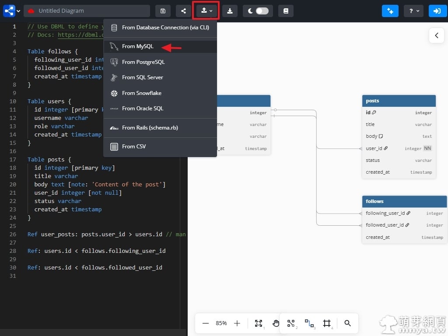Open the help question-mark dropdown
Screen dimensions: 448x336
(413, 11)
